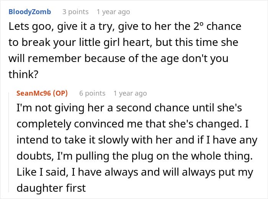This screenshot has height=199, width=268.
Task: Open SeanMc96 reply's "1 year ago" timestamp
Action: pos(130,93)
